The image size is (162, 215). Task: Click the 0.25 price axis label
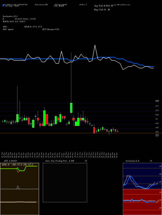(x=157, y=127)
